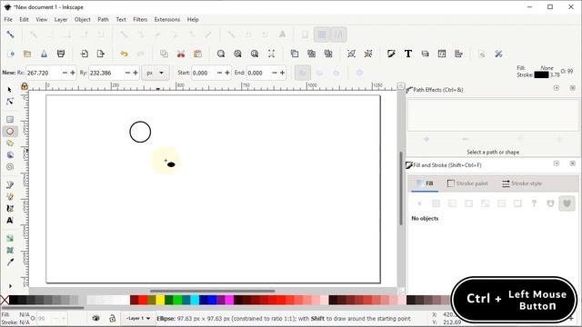Screen dimensions: 582x327
Task: Toggle current layer lock icon
Action: [x=112, y=318]
